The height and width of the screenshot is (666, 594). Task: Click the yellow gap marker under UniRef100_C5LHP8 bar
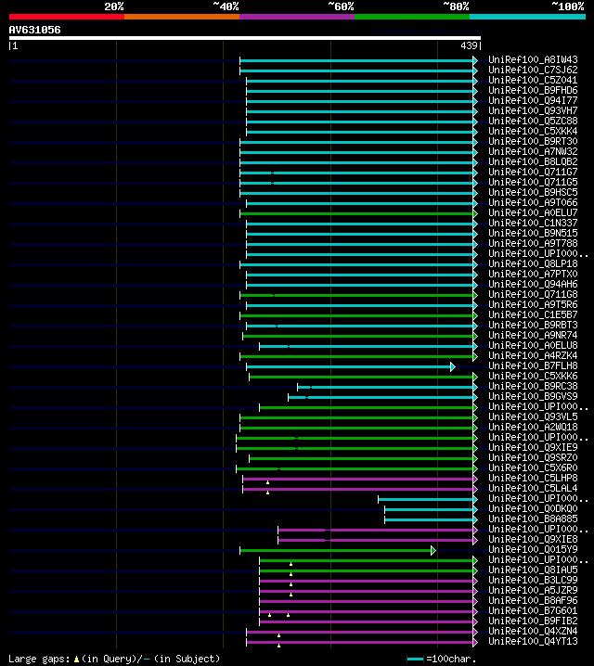(267, 483)
